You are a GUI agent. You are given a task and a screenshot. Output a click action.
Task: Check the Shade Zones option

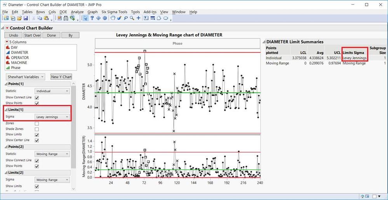tap(37, 129)
